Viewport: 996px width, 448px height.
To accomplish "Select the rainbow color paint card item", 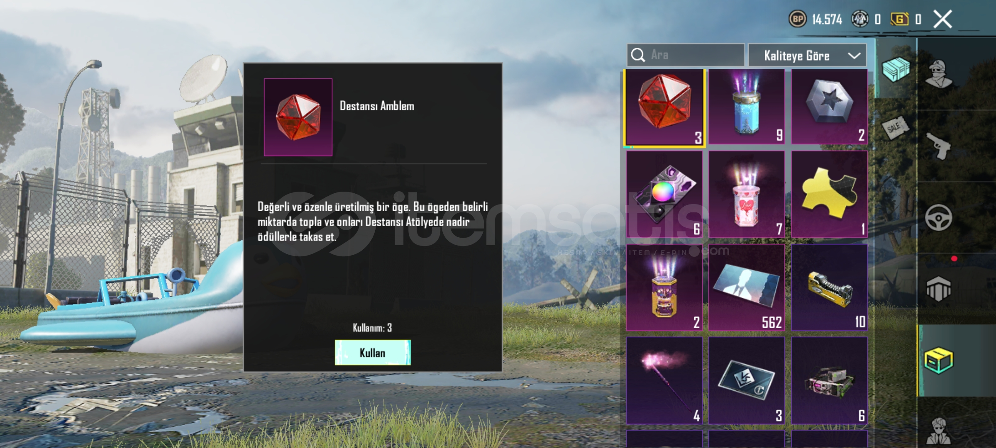I will (664, 194).
